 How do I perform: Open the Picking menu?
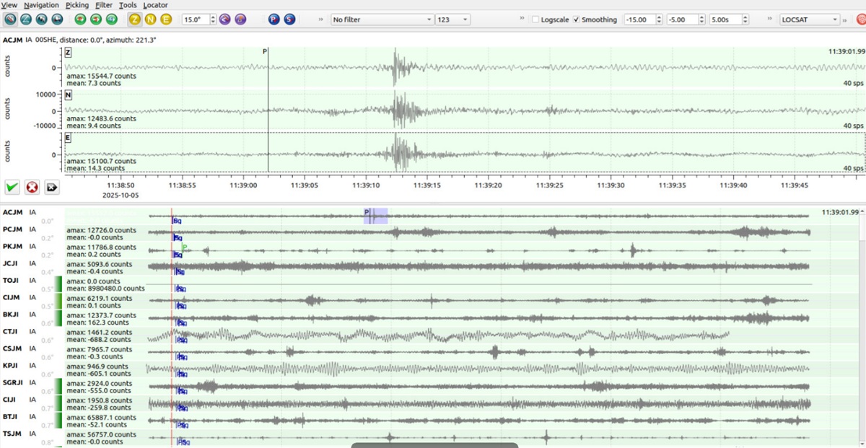pyautogui.click(x=76, y=5)
